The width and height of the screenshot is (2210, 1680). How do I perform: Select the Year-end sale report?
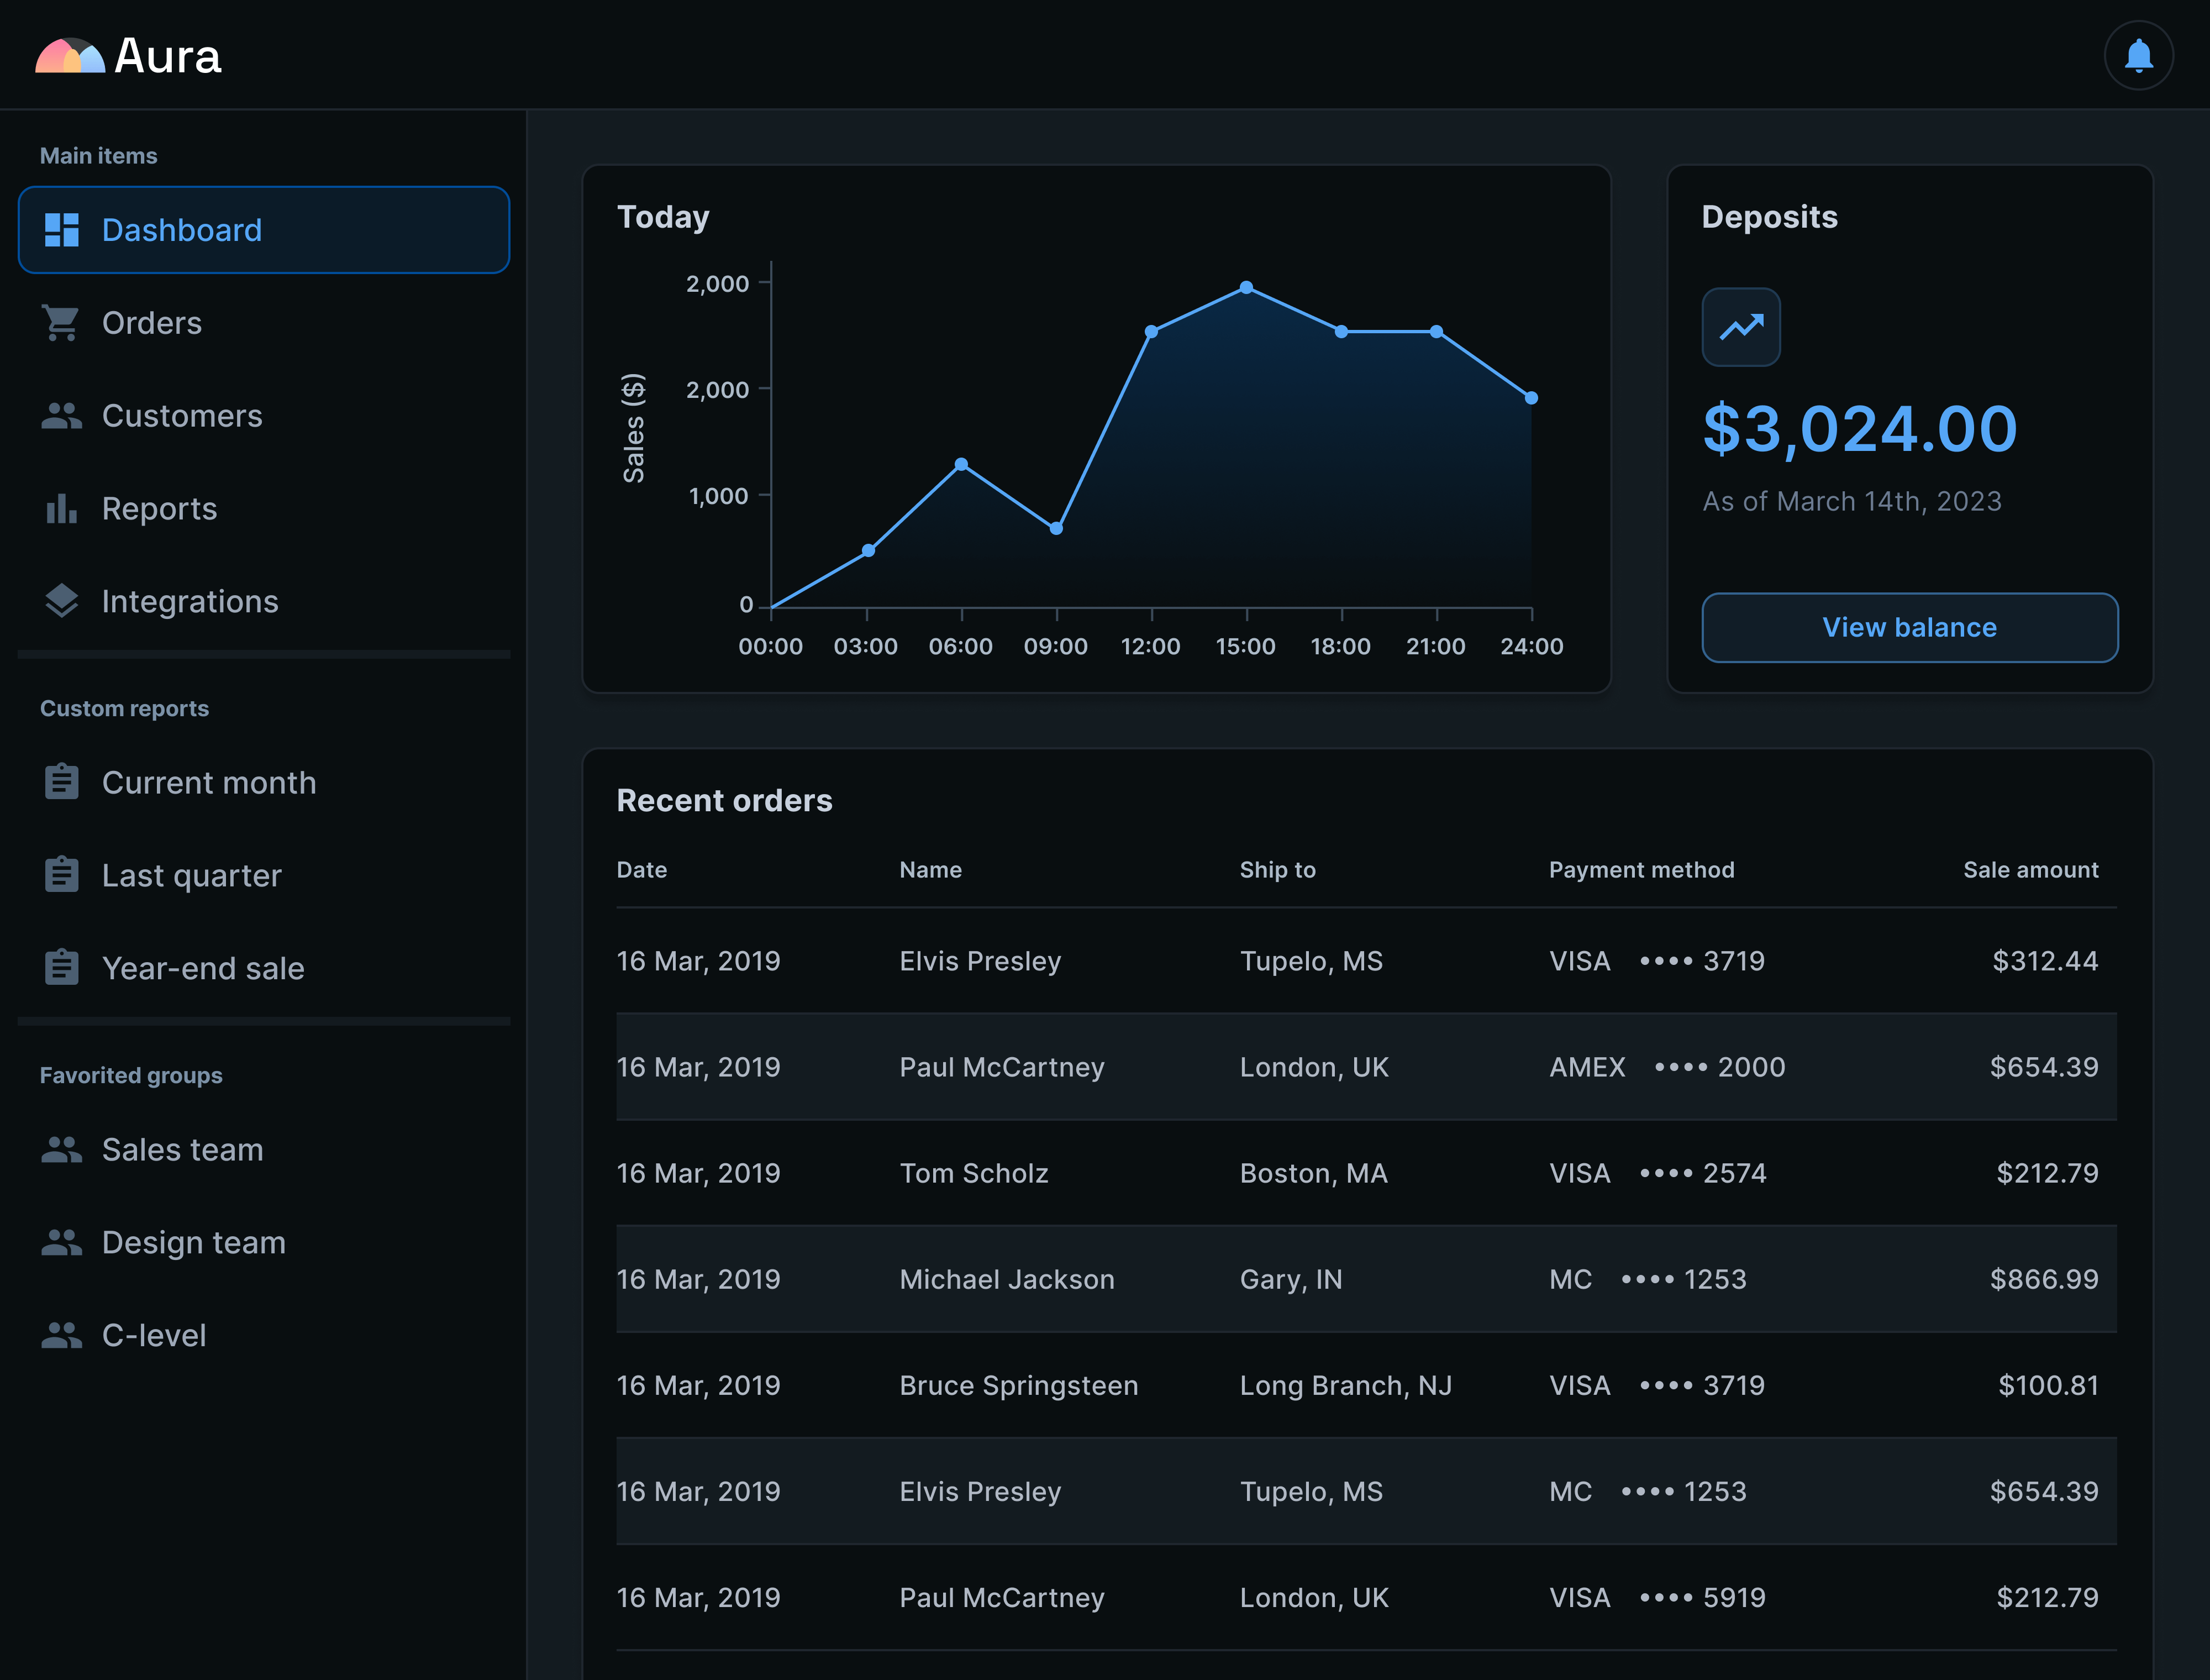pos(203,968)
